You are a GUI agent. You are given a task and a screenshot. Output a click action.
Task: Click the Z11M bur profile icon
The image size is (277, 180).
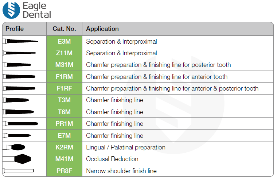click(20, 53)
